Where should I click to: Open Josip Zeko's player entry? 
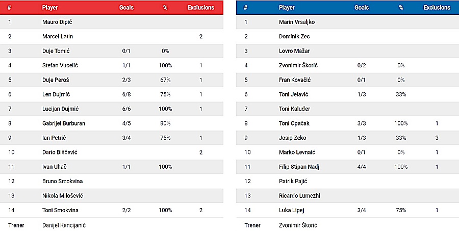(292, 138)
